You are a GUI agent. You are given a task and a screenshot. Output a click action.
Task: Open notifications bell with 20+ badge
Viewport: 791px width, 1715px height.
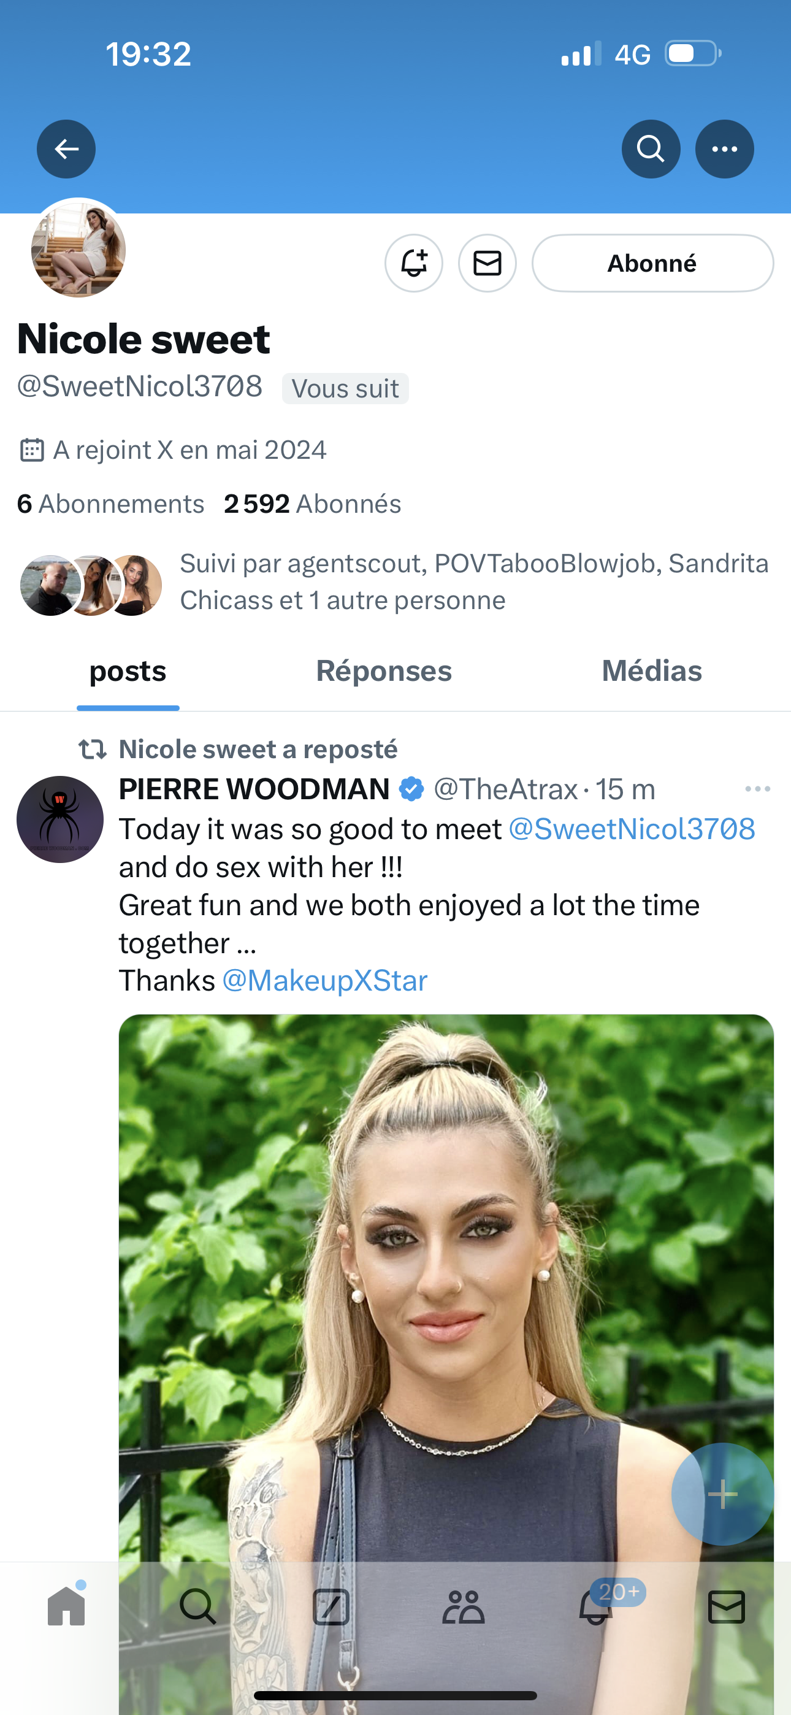595,1607
